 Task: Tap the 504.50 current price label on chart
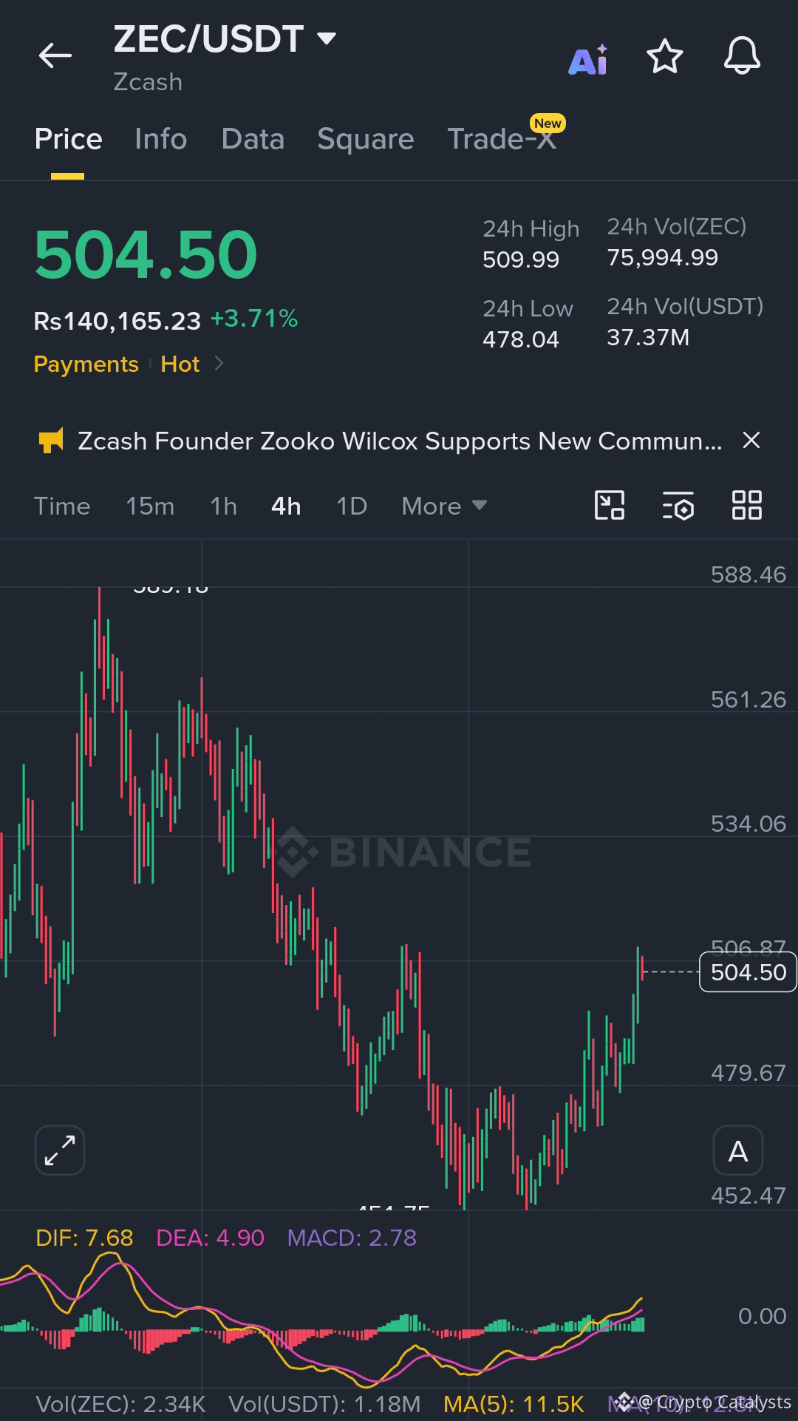(x=748, y=972)
